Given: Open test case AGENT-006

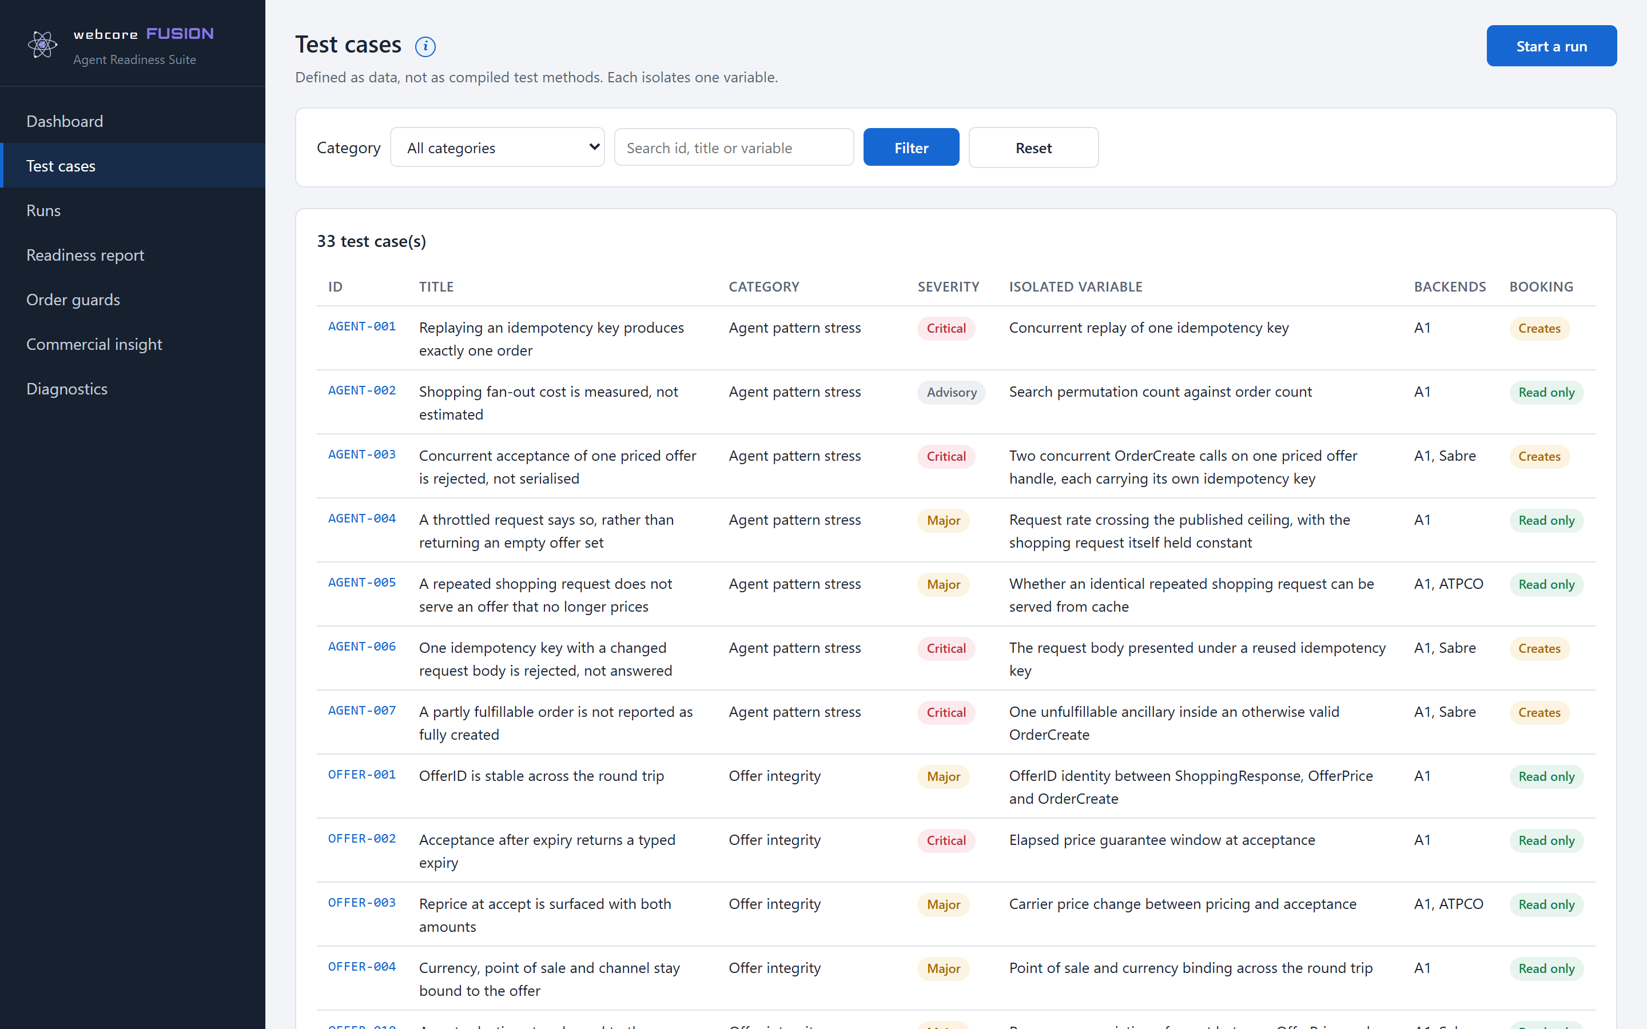Looking at the screenshot, I should click(x=361, y=647).
